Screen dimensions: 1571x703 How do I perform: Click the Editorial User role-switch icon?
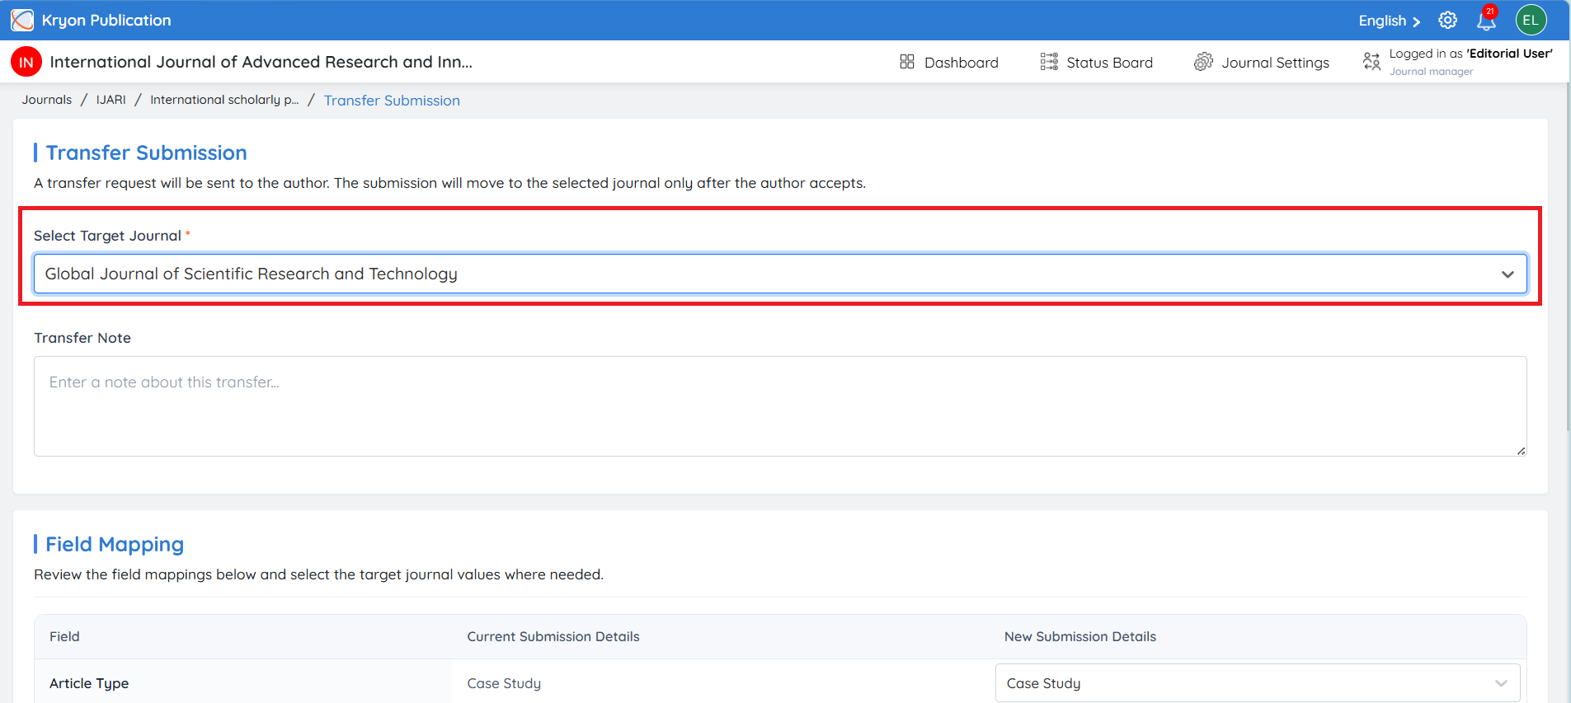click(x=1371, y=62)
